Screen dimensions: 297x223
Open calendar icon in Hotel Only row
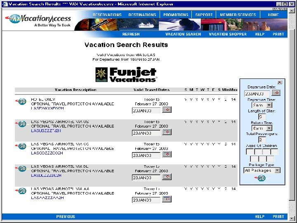(167, 109)
